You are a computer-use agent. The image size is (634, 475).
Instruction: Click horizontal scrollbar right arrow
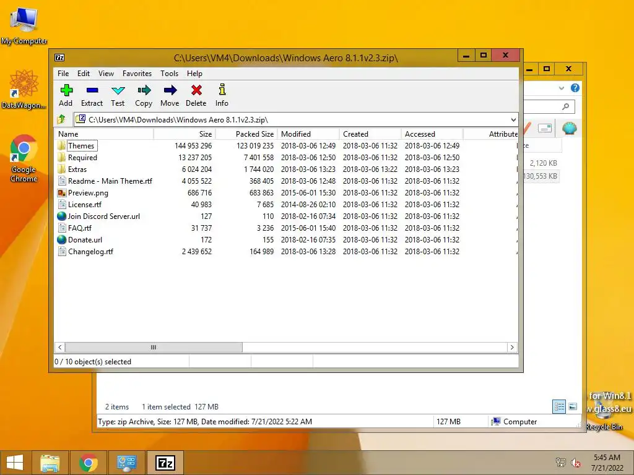512,348
